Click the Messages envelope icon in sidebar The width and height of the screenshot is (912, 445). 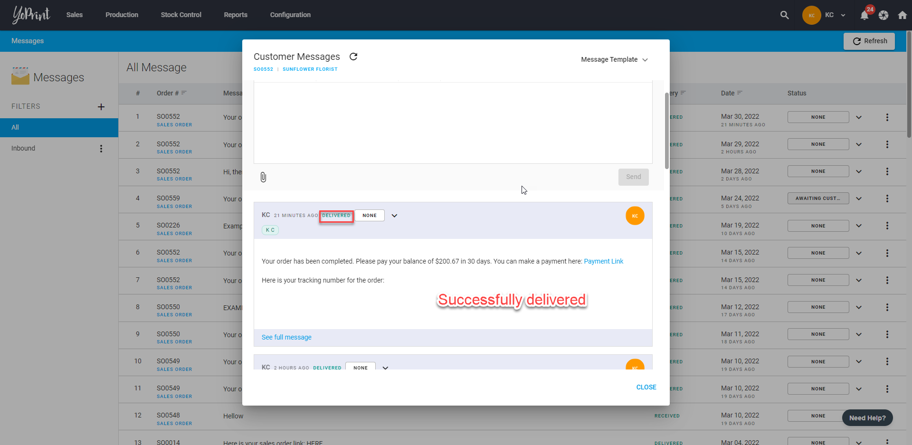click(20, 76)
